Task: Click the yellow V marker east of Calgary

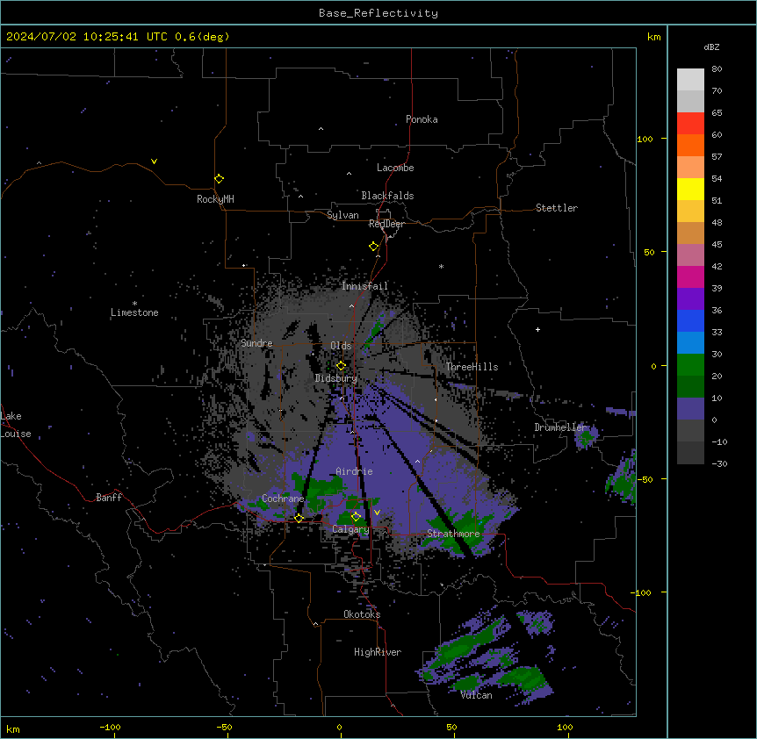Action: point(377,513)
